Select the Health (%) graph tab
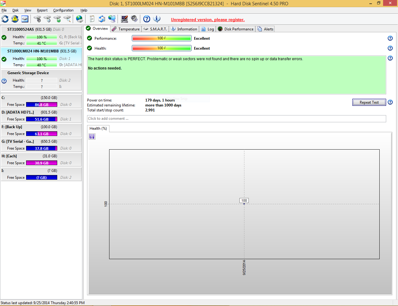 pyautogui.click(x=98, y=128)
